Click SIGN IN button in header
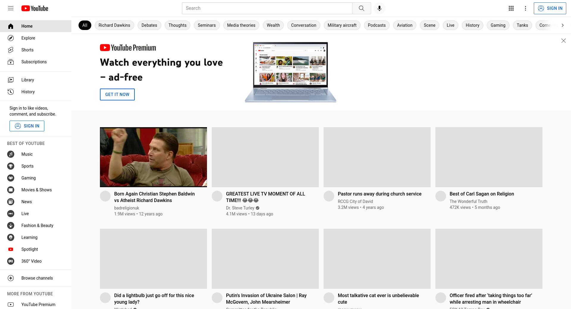 [550, 8]
